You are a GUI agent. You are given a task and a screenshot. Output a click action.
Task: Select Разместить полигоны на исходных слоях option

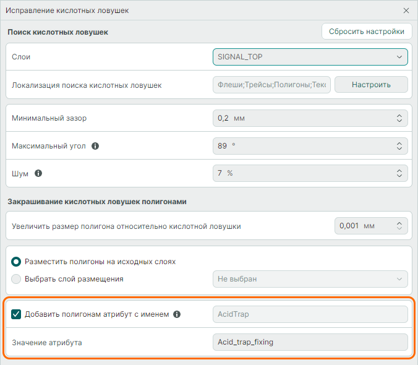pos(17,262)
